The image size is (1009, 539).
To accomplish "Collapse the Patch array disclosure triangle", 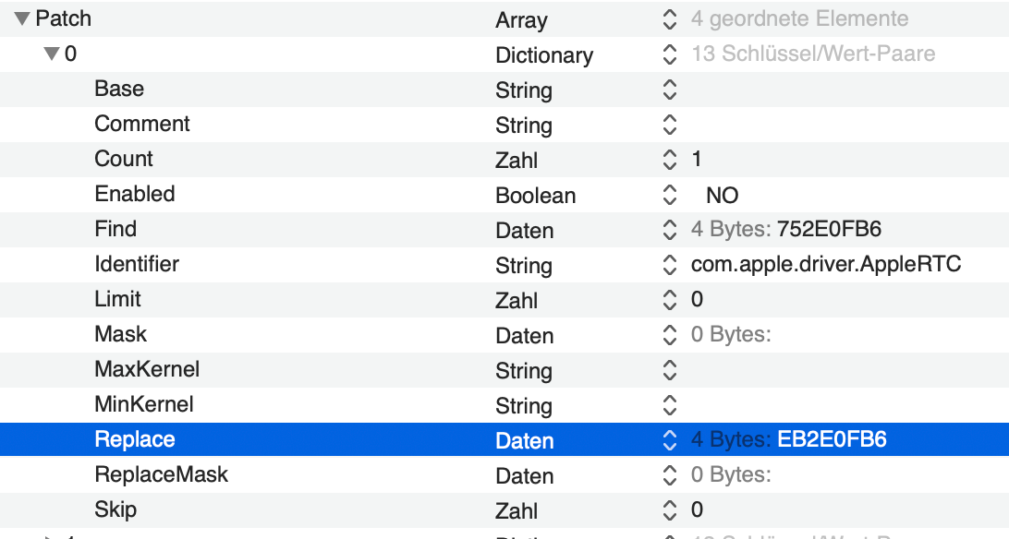I will (22, 18).
